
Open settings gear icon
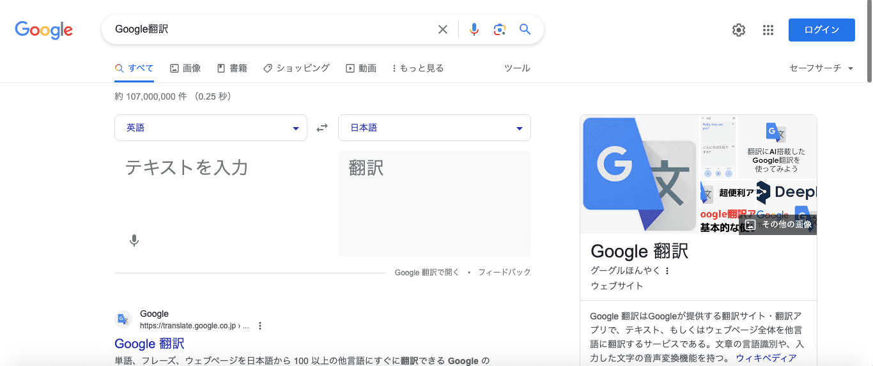[739, 30]
